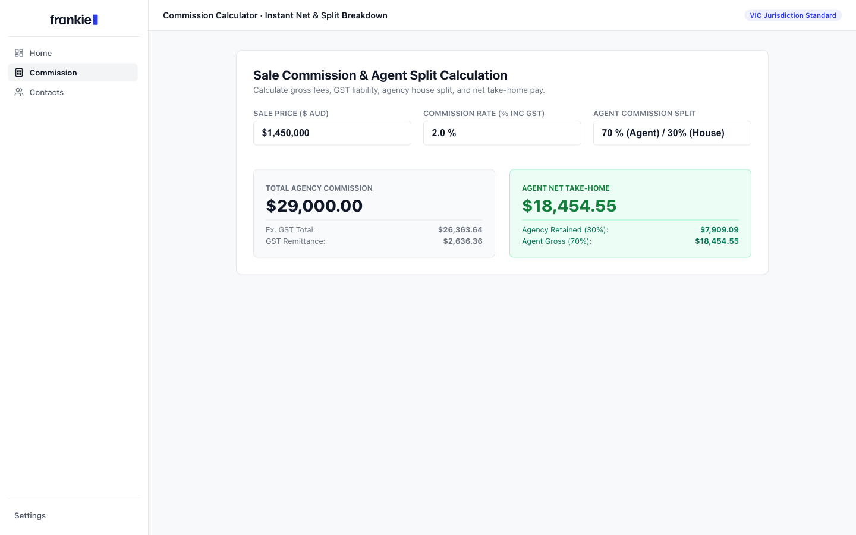This screenshot has width=856, height=535.
Task: Open Settings at the sidebar bottom
Action: [30, 515]
